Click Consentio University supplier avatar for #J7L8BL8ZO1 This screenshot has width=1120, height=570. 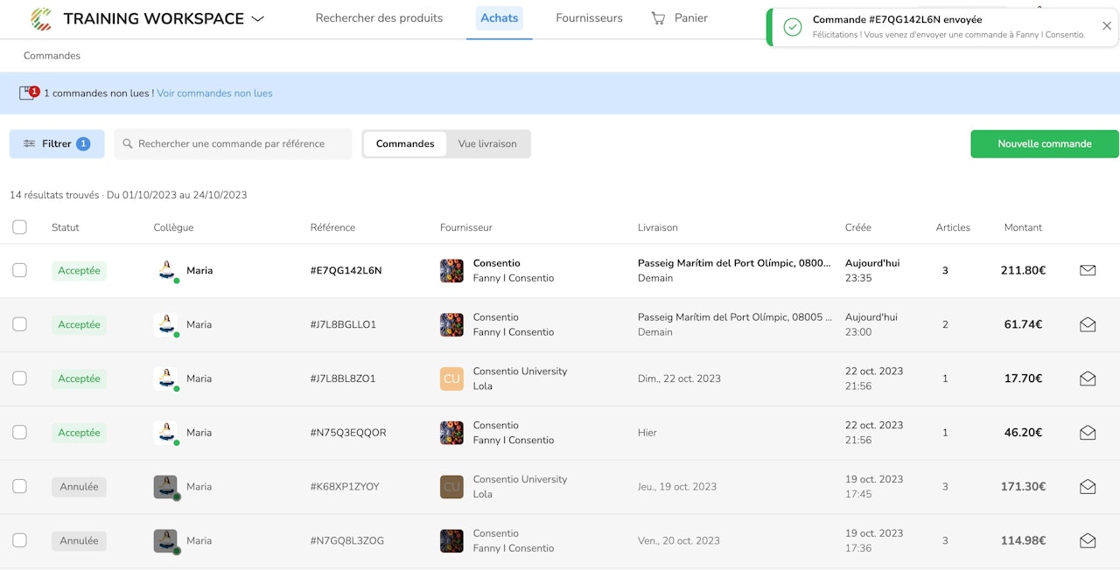click(x=451, y=379)
